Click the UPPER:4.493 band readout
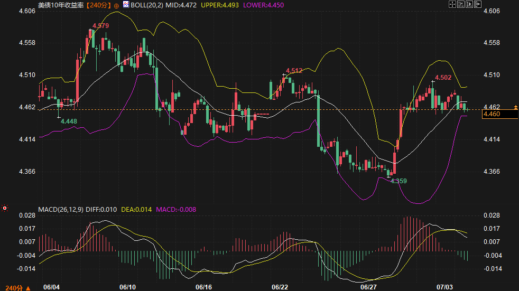The image size is (519, 291). point(220,5)
